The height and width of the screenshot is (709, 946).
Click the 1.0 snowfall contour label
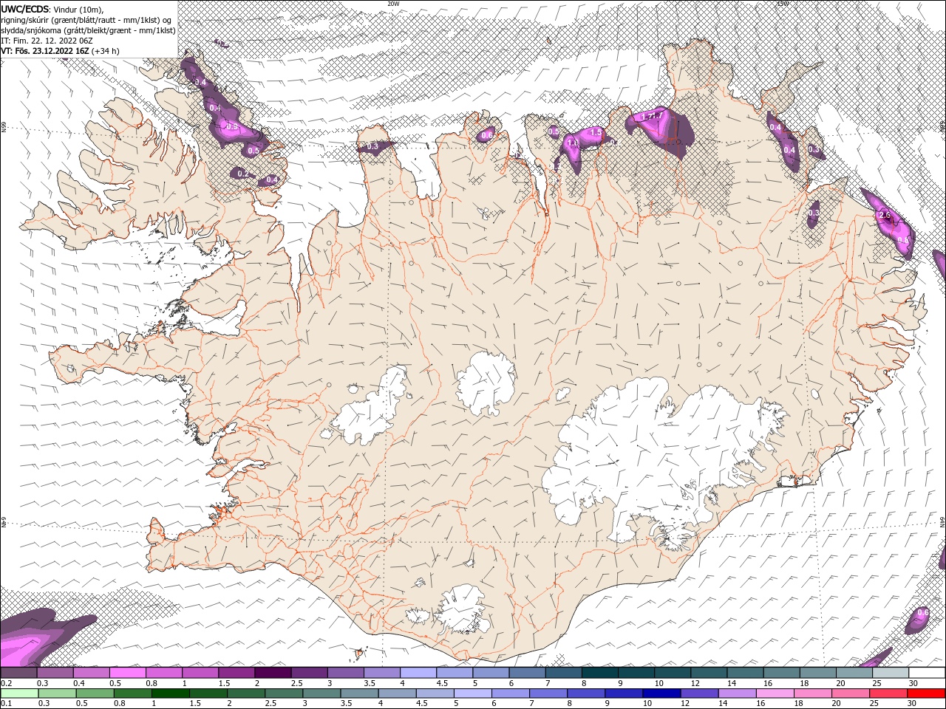(573, 143)
